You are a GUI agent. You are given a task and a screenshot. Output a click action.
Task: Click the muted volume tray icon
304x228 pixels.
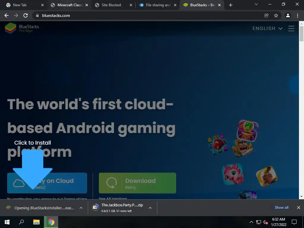pyautogui.click(x=265, y=222)
